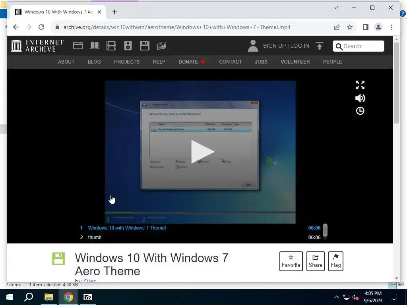The width and height of the screenshot is (407, 305).
Task: Click the muted volume tray icon
Action: coord(356,297)
